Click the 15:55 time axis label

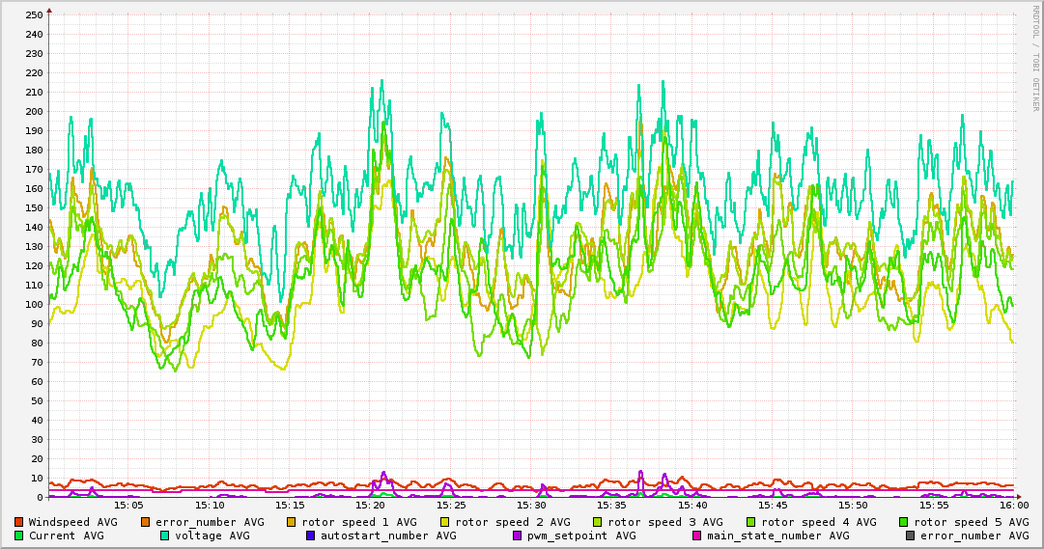pyautogui.click(x=934, y=506)
